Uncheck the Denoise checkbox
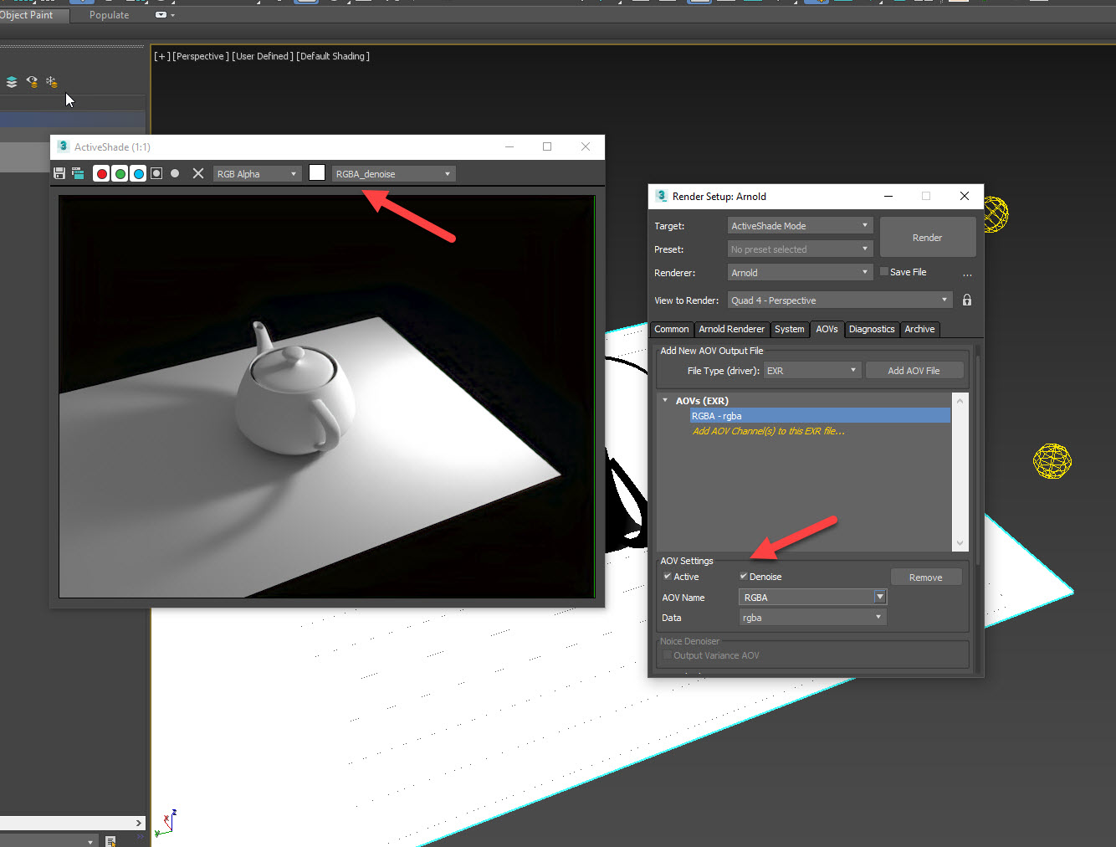Image resolution: width=1116 pixels, height=847 pixels. [x=743, y=576]
